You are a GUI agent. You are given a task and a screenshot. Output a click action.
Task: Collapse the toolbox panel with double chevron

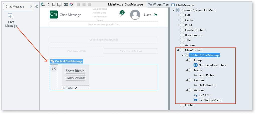click(x=36, y=6)
